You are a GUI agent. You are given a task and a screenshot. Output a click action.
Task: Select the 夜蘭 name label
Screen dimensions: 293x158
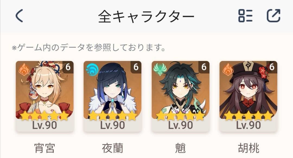coord(113,148)
